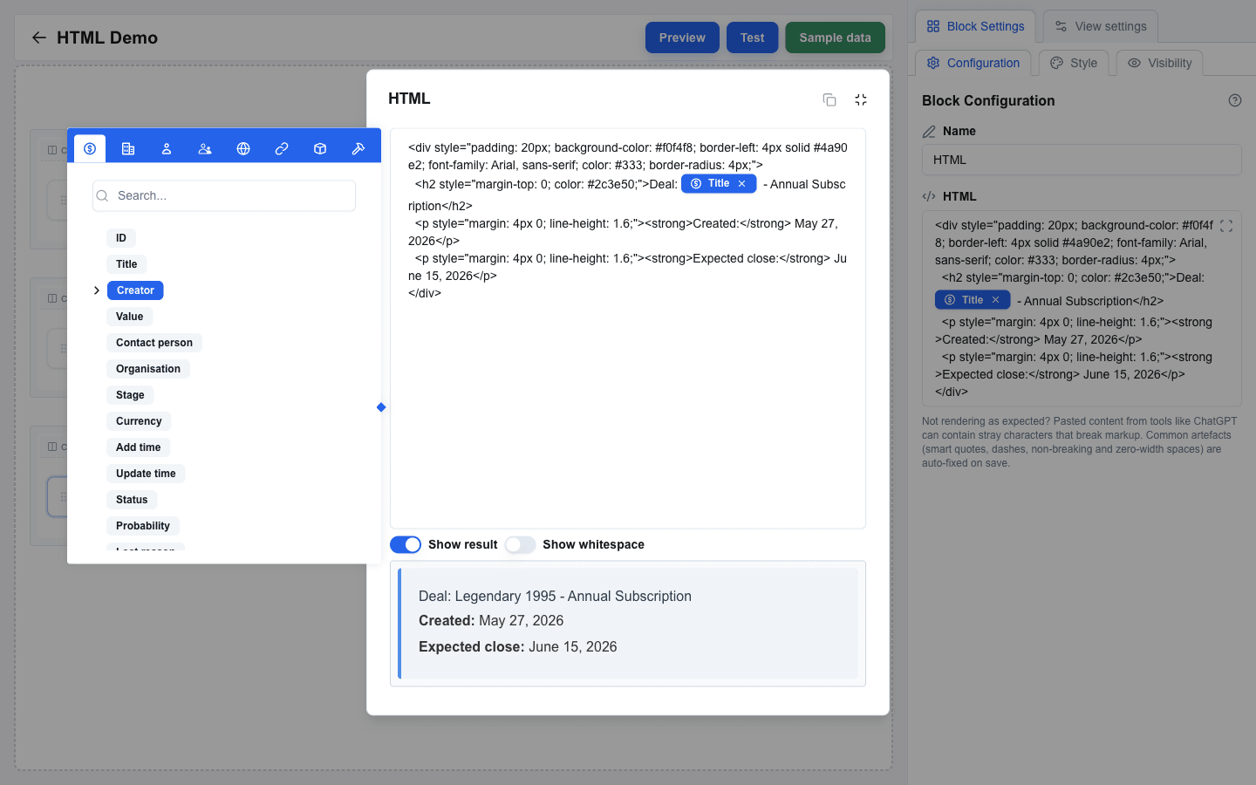Screen dimensions: 1256x785
Task: Select the cube icon tab
Action: click(320, 148)
